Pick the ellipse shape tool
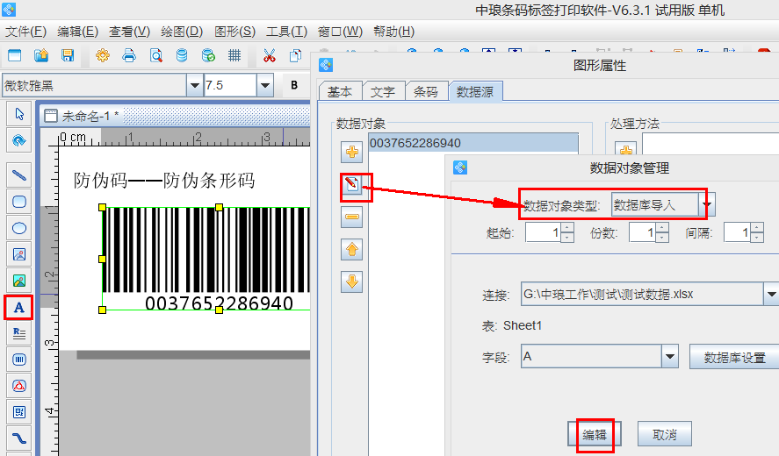 (x=18, y=227)
